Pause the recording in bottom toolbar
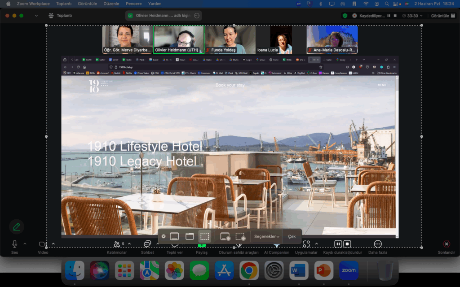This screenshot has width=460, height=287. pyautogui.click(x=338, y=244)
